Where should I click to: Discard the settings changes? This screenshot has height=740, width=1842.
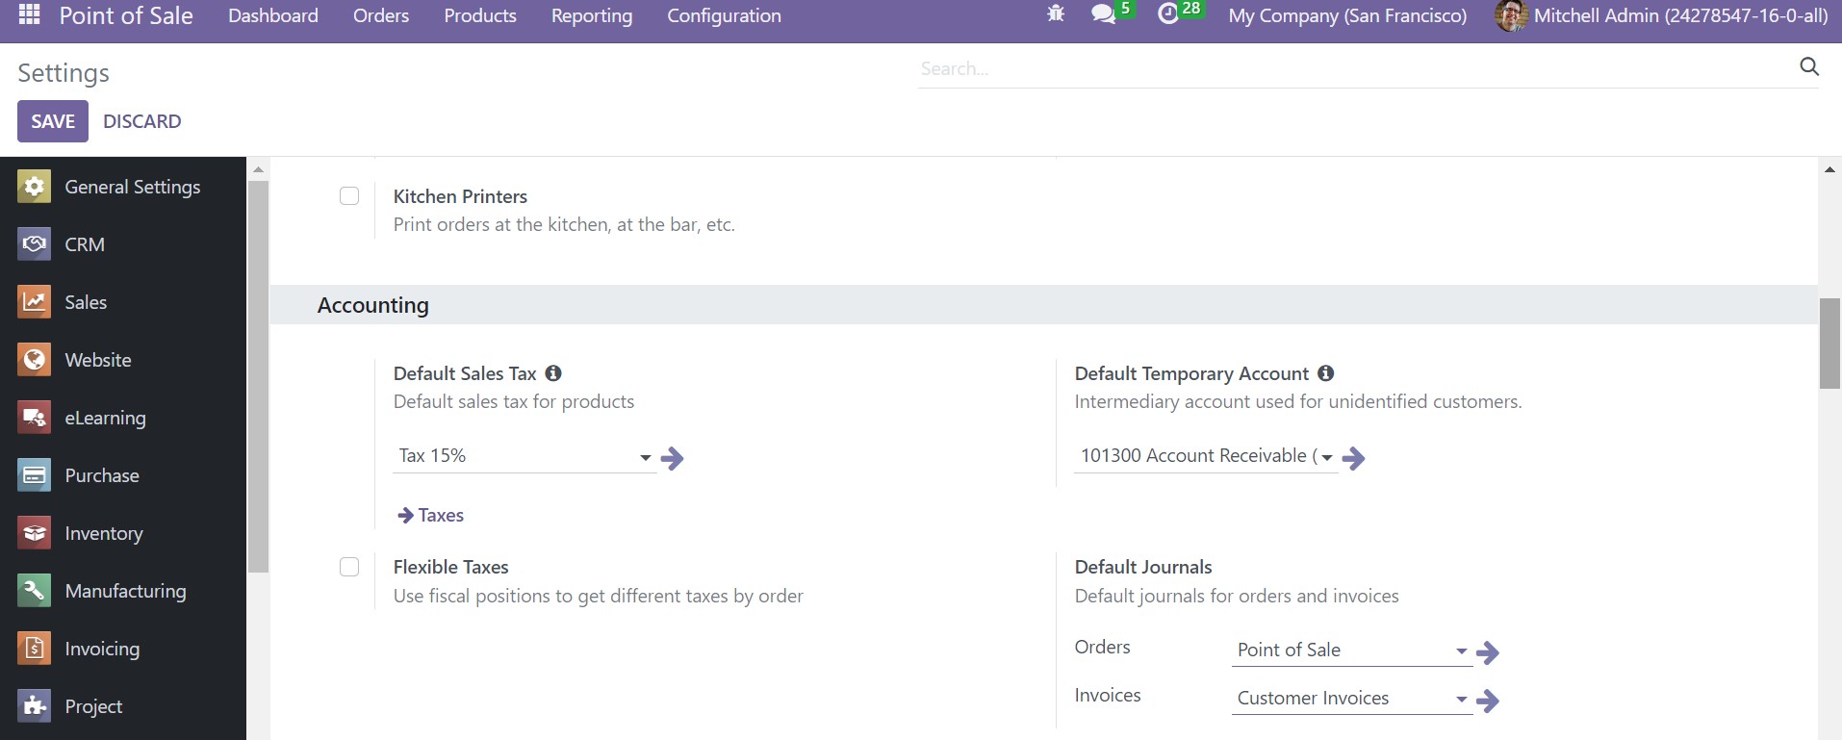pyautogui.click(x=142, y=121)
